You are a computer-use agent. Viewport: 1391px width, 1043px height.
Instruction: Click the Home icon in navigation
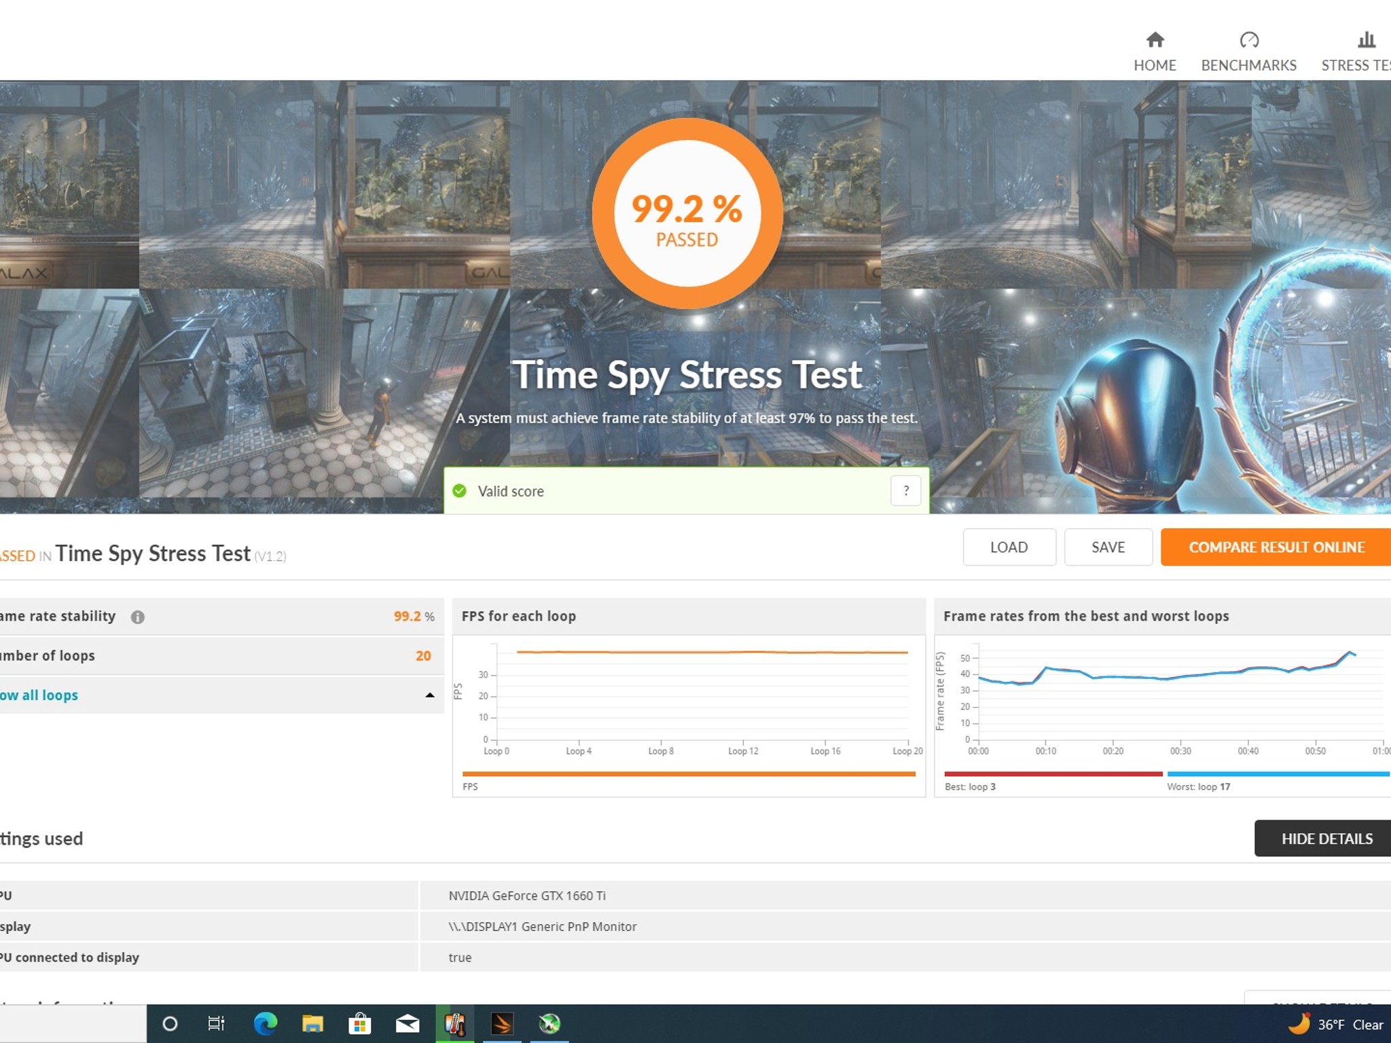(1155, 40)
